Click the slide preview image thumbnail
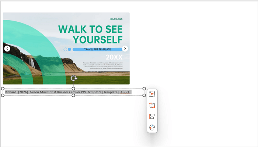Viewport: 258px width, 147px height. [x=66, y=49]
